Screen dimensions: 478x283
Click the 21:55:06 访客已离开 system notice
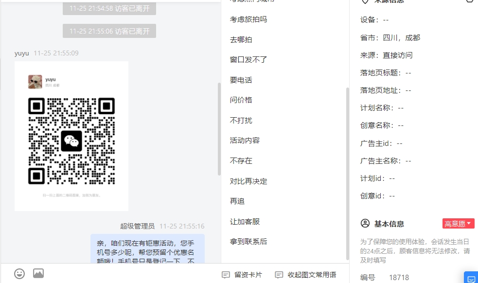(109, 31)
